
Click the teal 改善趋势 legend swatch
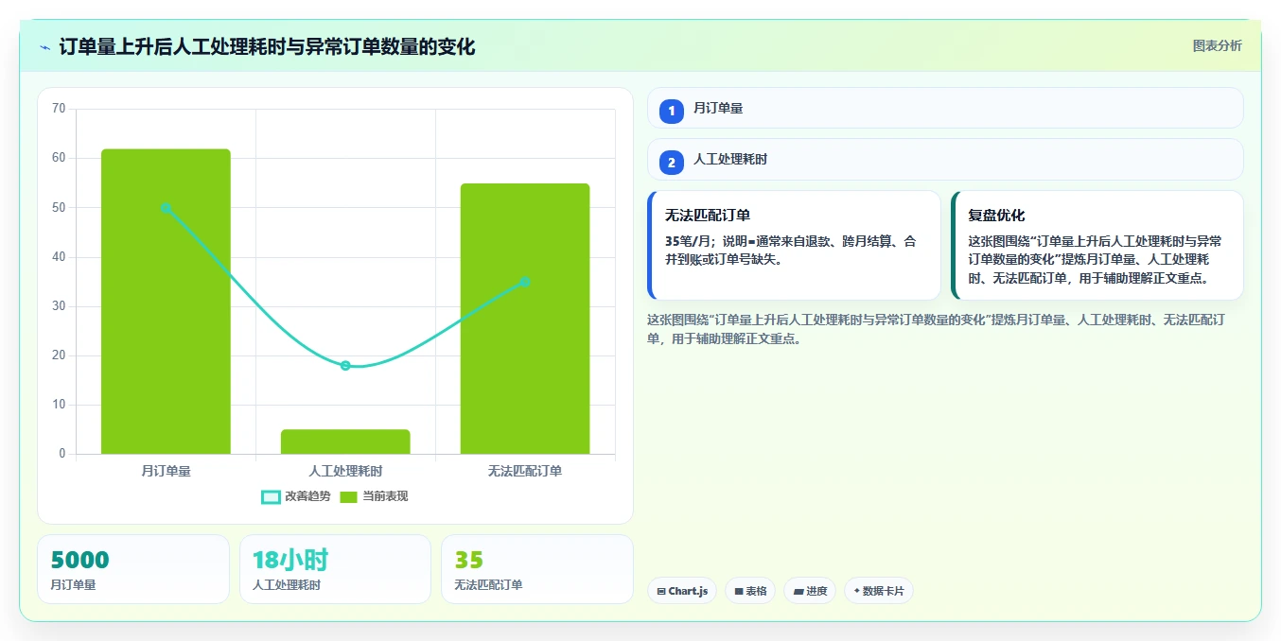point(271,496)
